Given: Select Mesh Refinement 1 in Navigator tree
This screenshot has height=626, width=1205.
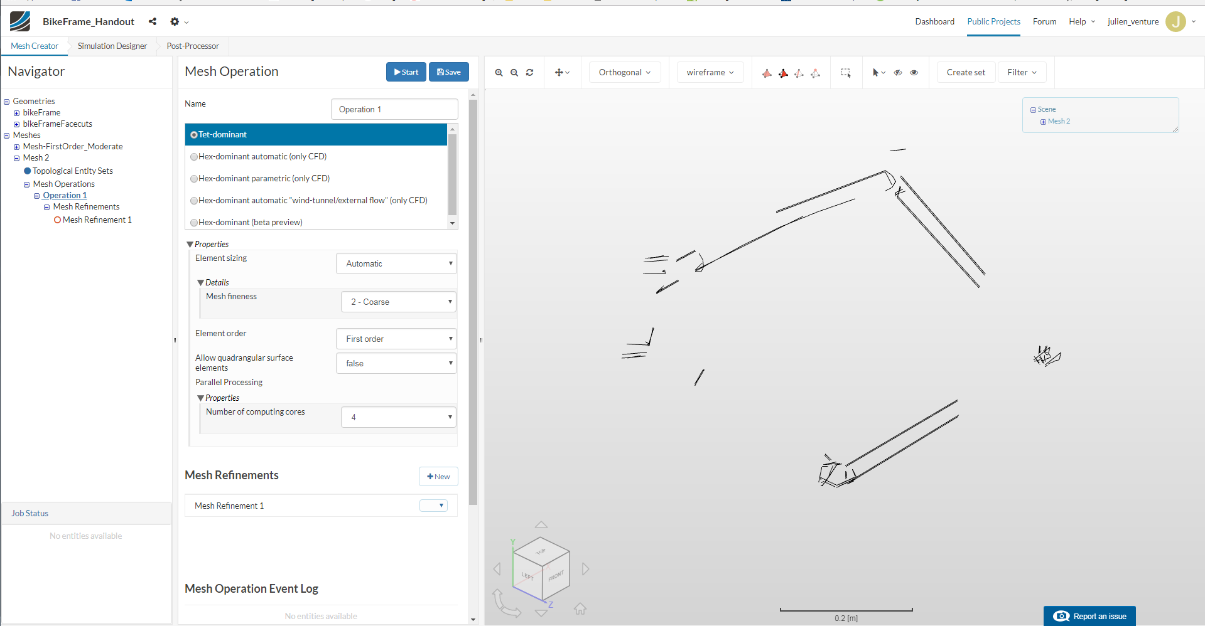Looking at the screenshot, I should coord(97,220).
